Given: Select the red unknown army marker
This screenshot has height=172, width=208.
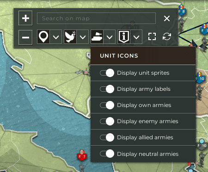Looking at the screenshot, I should (82, 155).
